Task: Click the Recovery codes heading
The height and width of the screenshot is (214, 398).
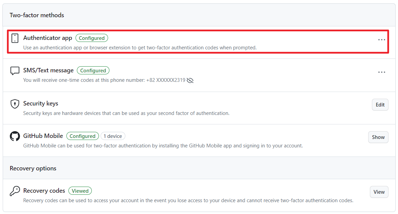Action: coord(44,190)
